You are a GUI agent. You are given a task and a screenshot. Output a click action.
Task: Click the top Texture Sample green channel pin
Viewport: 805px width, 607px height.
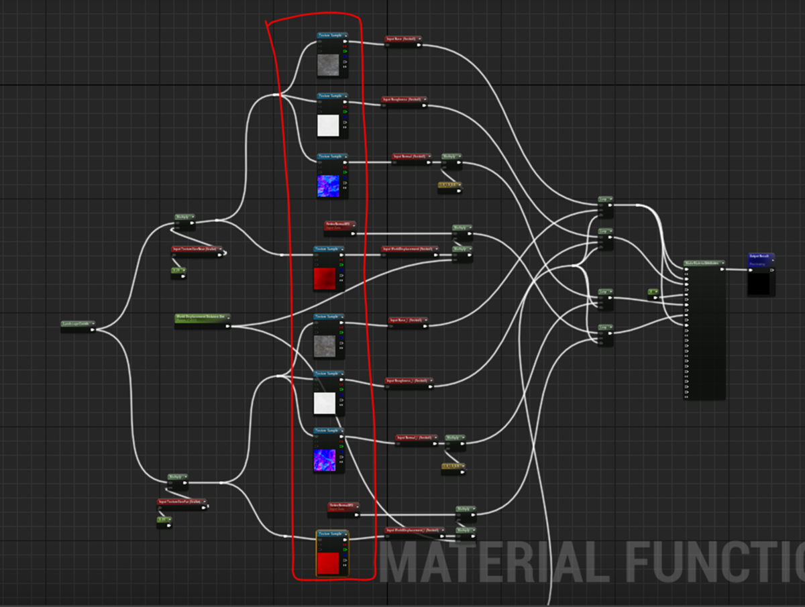(x=345, y=52)
